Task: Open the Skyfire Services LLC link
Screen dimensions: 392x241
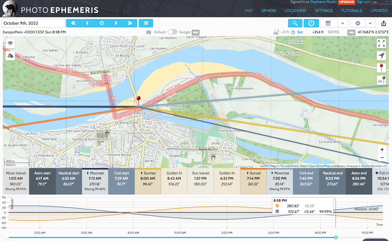Action: point(374,166)
